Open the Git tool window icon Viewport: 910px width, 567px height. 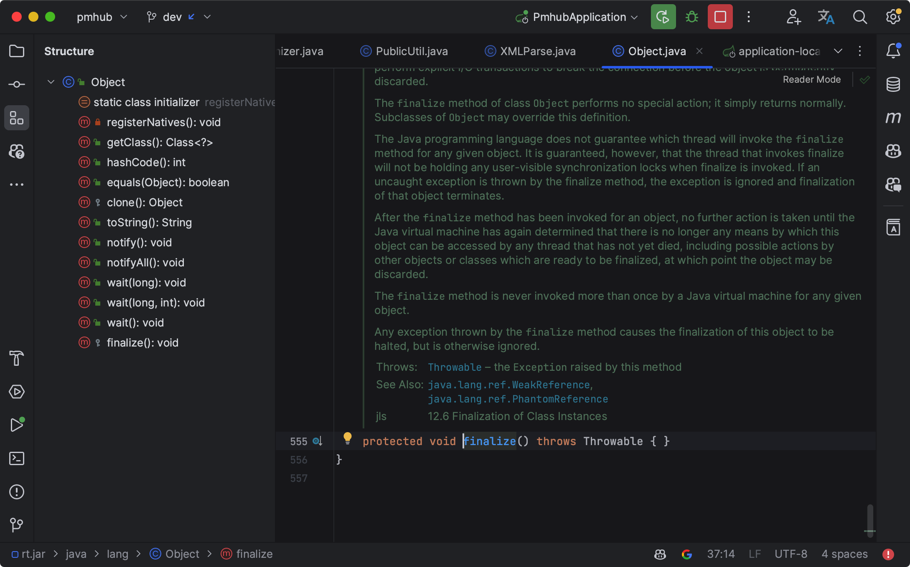[17, 525]
